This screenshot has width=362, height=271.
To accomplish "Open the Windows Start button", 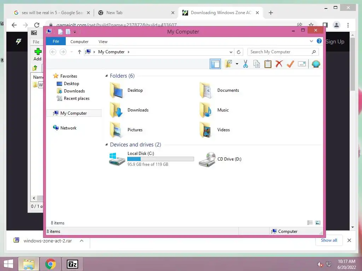I will point(8,264).
